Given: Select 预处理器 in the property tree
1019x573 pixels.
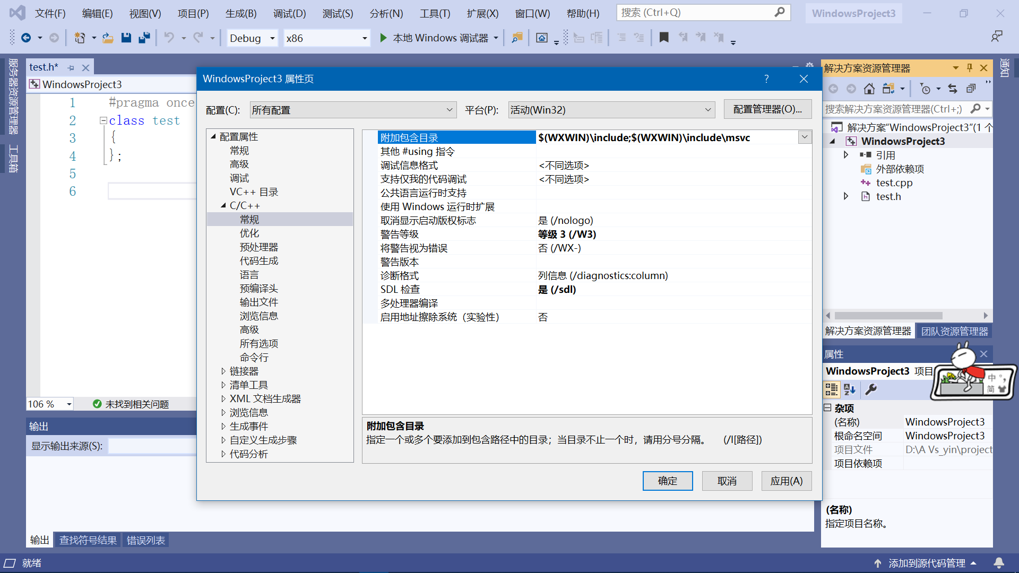Looking at the screenshot, I should 259,247.
